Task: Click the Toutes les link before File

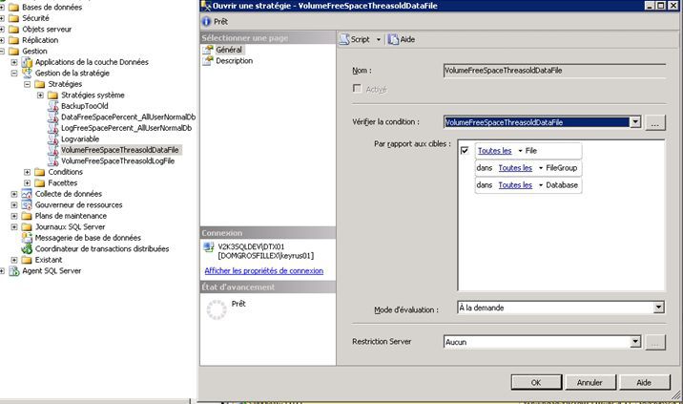Action: [495, 151]
